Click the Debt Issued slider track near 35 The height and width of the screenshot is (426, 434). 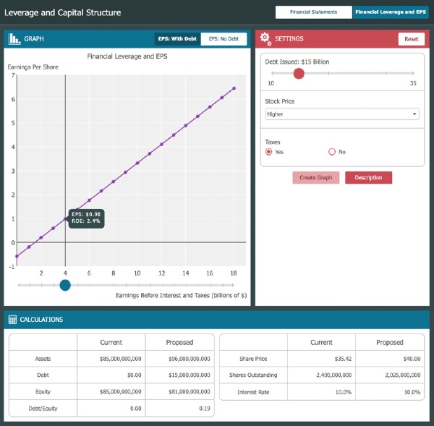click(412, 73)
